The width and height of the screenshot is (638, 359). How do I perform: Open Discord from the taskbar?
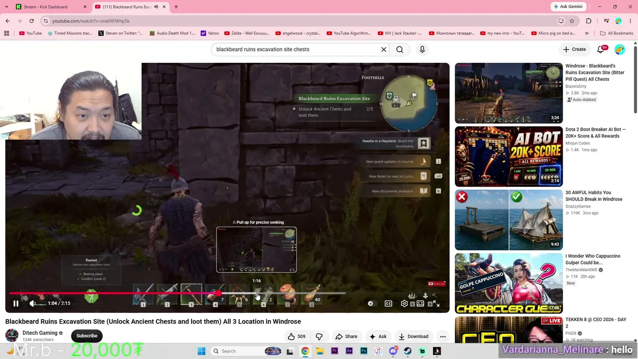tap(393, 351)
